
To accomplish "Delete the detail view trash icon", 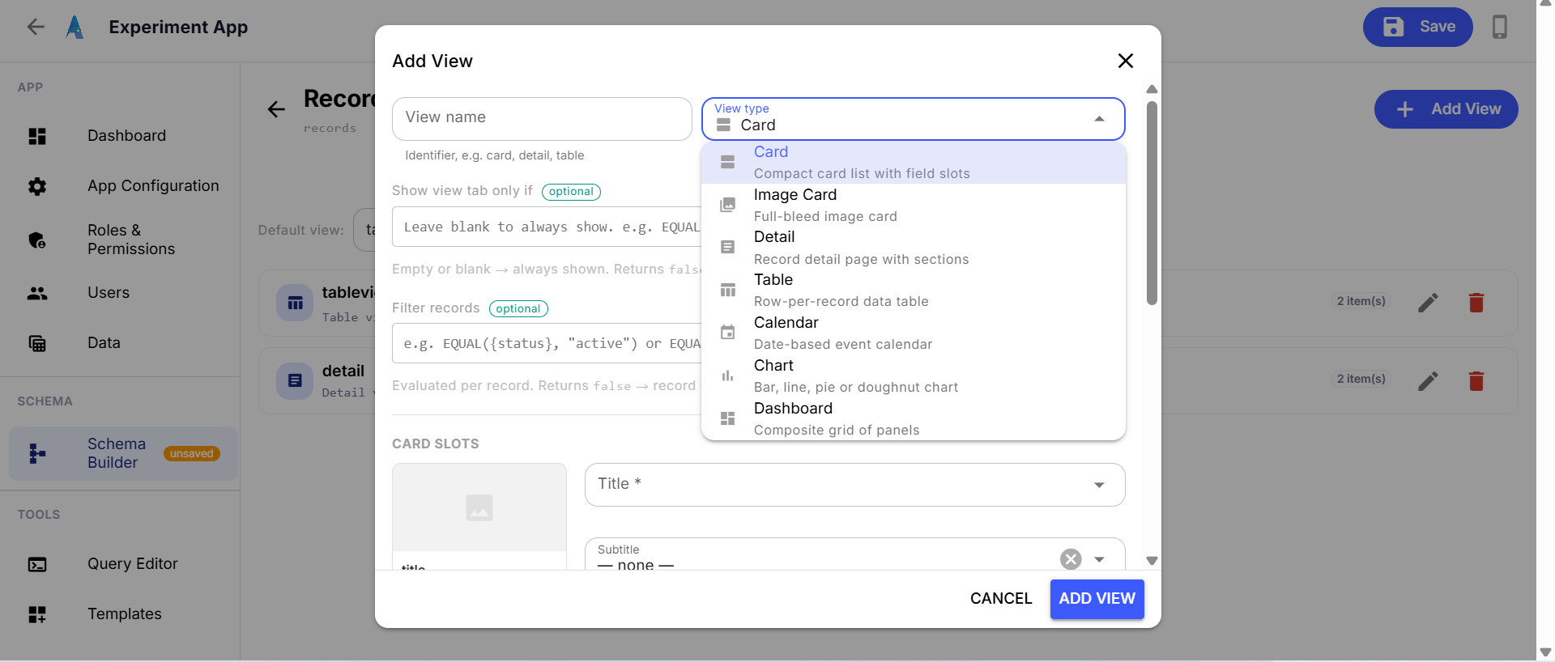I will click(x=1476, y=381).
